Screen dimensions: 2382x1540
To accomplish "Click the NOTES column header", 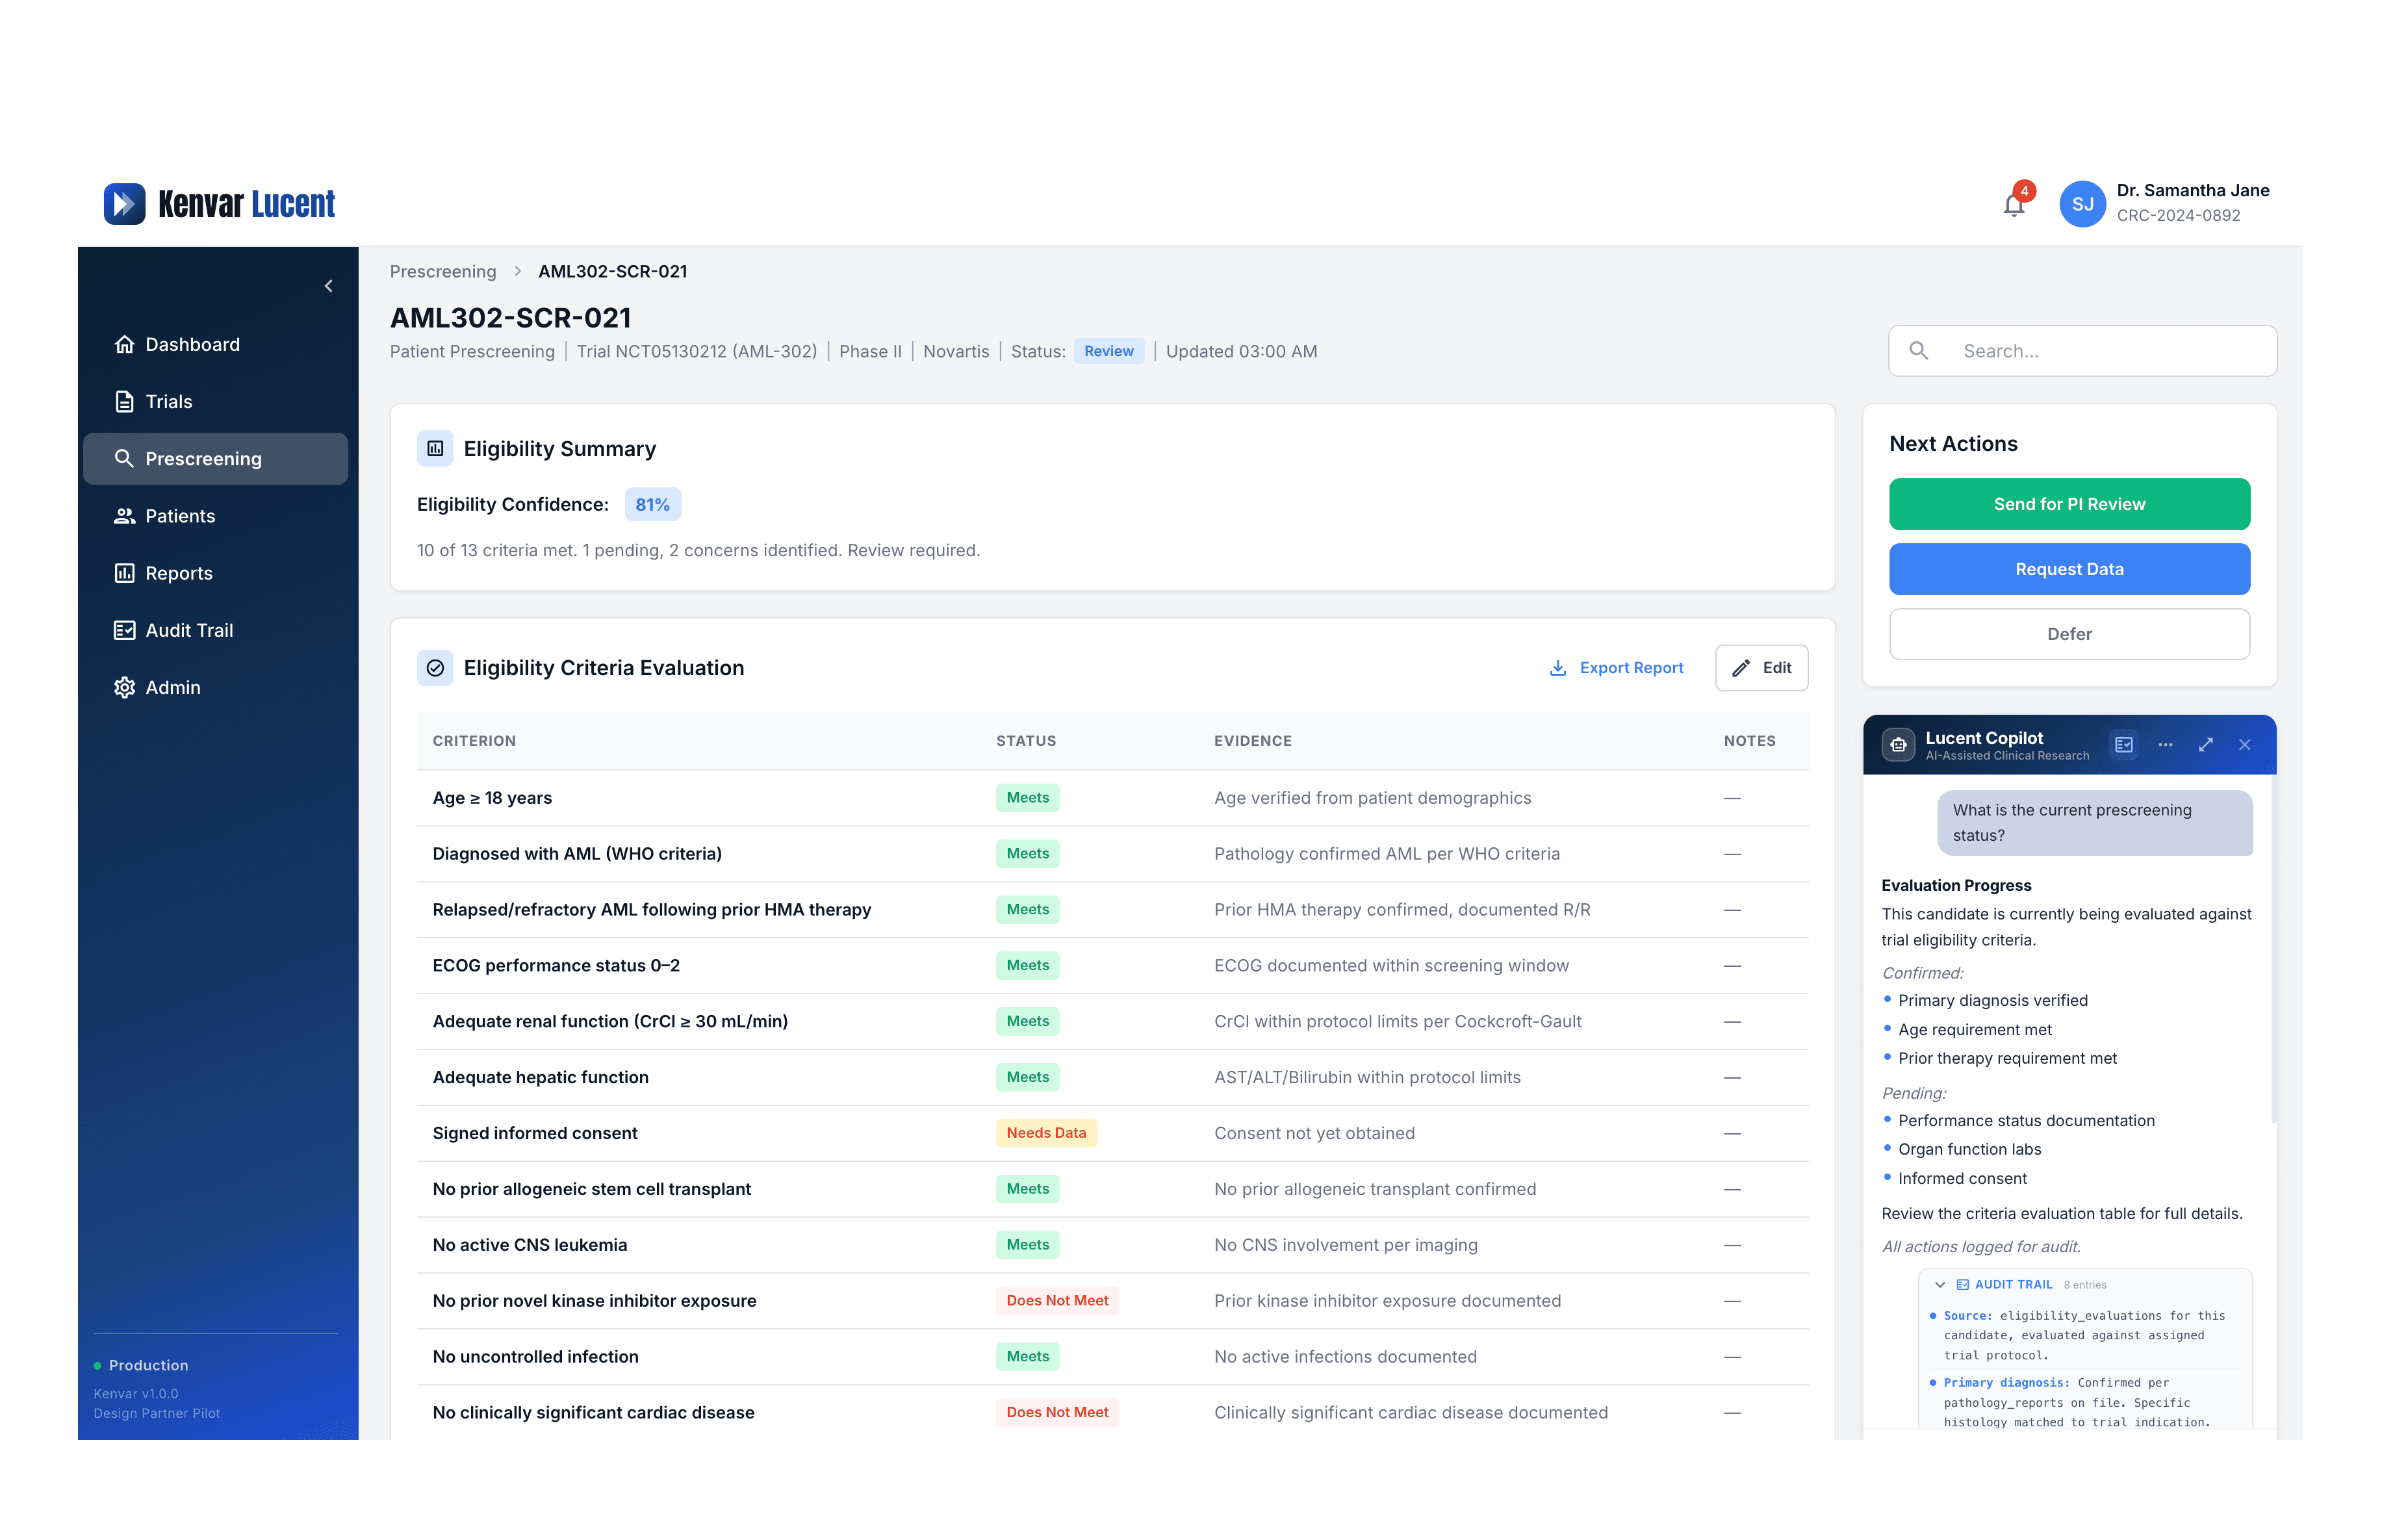I will coord(1749,741).
